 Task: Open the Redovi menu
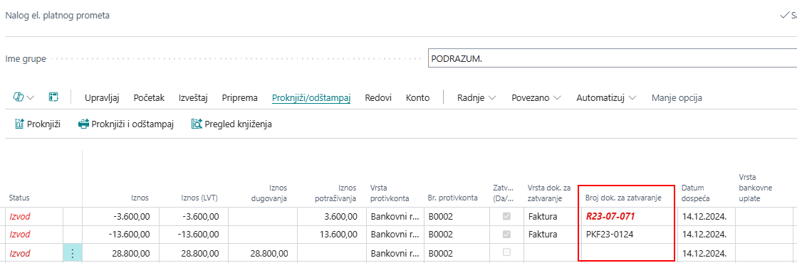(378, 98)
